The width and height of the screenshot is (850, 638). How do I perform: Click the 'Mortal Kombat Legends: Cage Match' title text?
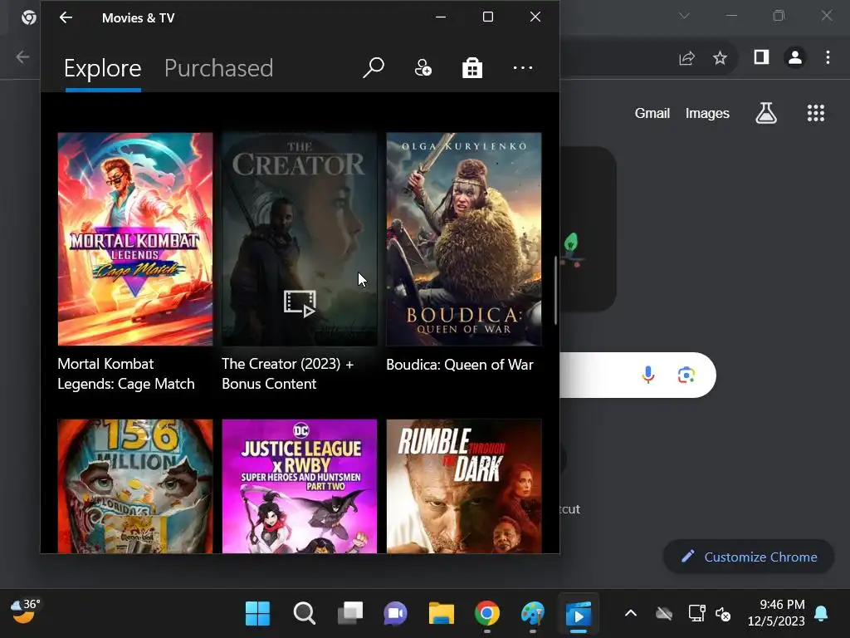tap(126, 374)
